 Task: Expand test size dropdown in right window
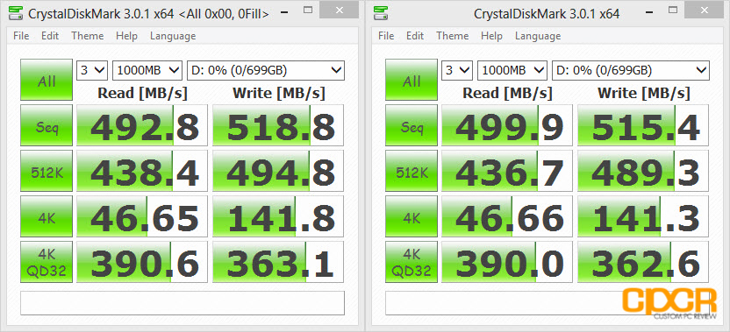click(x=512, y=70)
